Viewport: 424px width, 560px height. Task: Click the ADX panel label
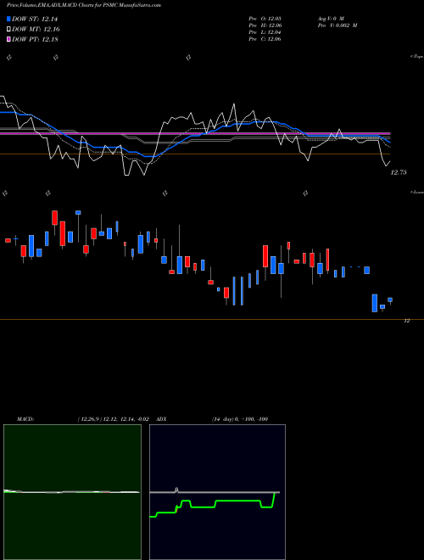(162, 419)
